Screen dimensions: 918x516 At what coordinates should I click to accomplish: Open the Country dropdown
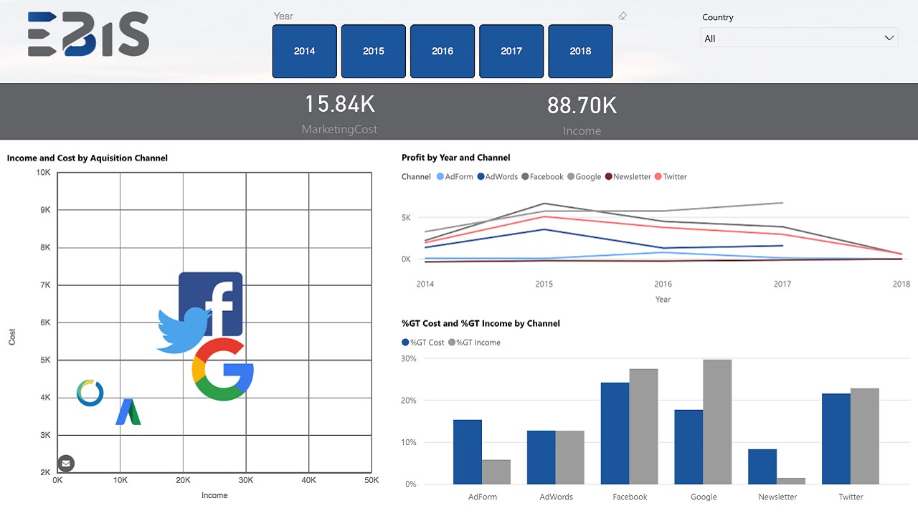pyautogui.click(x=799, y=38)
